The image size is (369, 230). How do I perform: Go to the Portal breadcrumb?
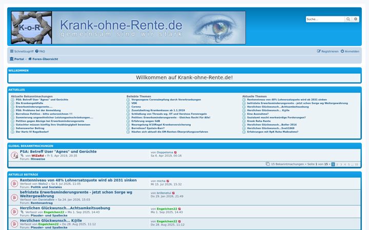click(17, 59)
